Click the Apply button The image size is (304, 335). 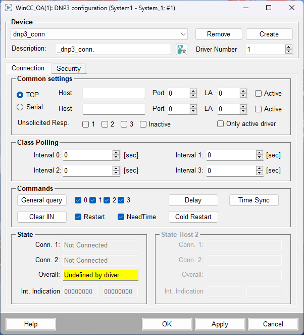coord(220,324)
